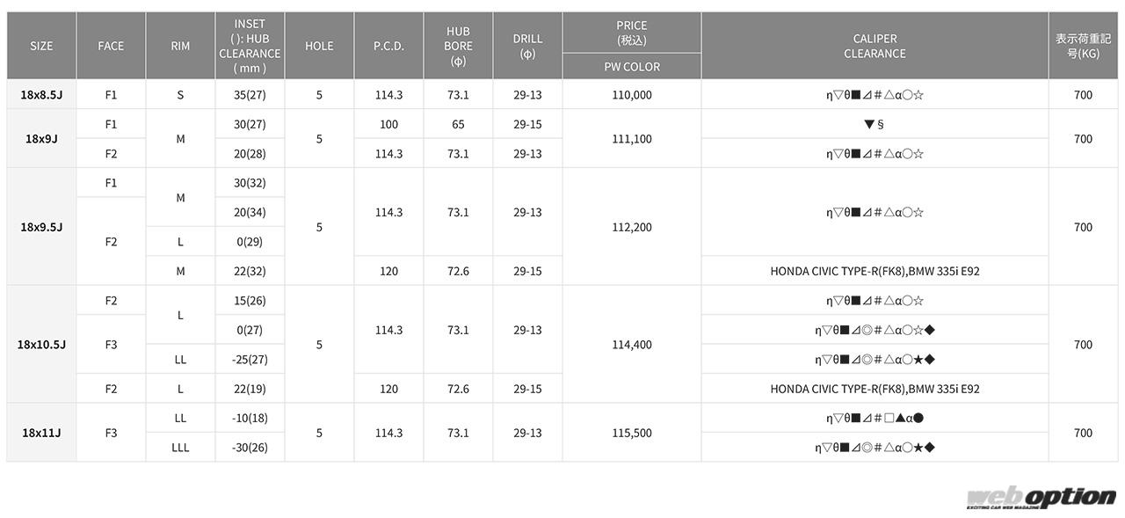The width and height of the screenshot is (1125, 518).
Task: Click the DRILL column header
Action: point(527,46)
